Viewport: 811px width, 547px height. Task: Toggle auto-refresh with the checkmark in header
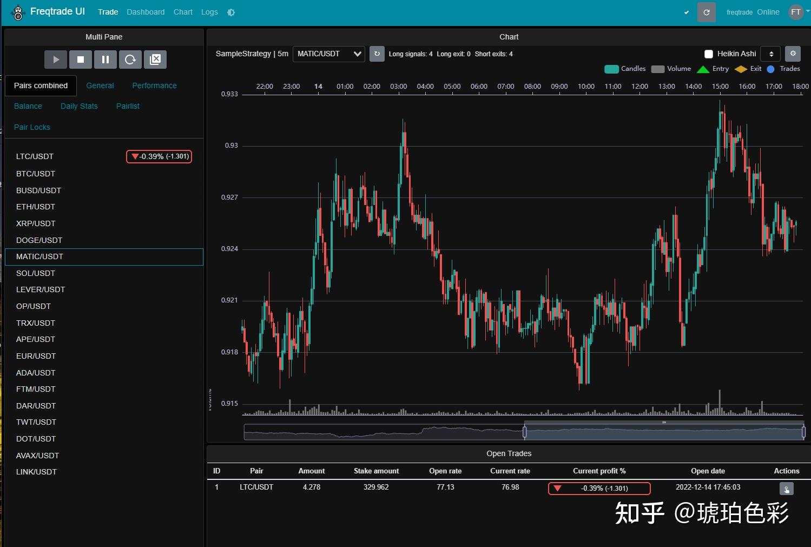(x=687, y=12)
